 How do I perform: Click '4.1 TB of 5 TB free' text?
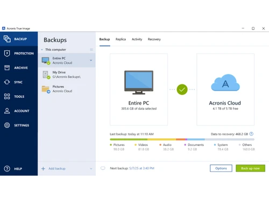225,108
